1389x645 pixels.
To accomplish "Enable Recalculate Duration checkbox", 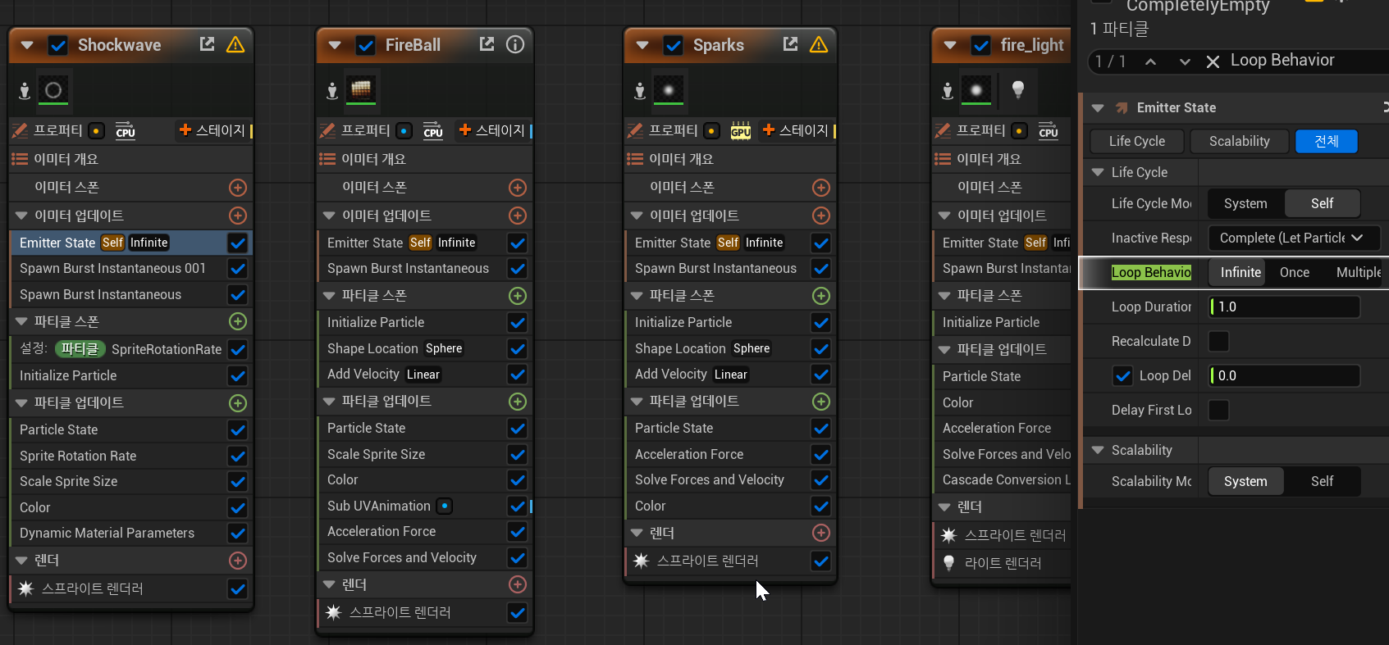I will point(1219,341).
